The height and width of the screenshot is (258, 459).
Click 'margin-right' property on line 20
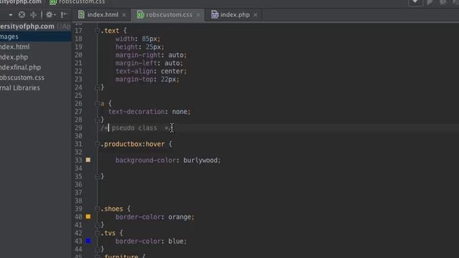pos(138,55)
